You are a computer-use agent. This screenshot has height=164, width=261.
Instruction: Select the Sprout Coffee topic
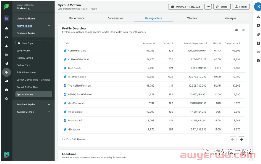pyautogui.click(x=33, y=94)
